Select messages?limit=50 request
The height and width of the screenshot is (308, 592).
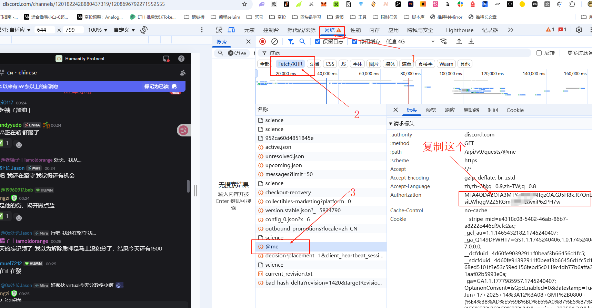(x=321, y=174)
